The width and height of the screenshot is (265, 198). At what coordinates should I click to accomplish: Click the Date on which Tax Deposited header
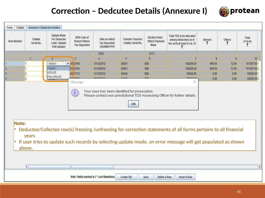(107, 41)
